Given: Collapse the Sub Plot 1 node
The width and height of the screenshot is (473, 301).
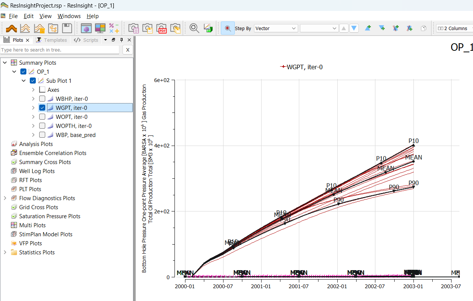Looking at the screenshot, I should coord(23,81).
